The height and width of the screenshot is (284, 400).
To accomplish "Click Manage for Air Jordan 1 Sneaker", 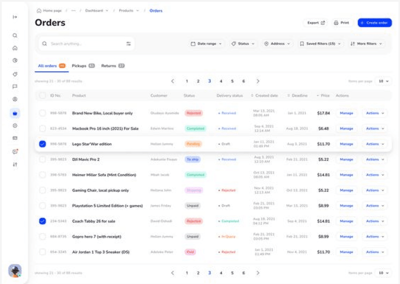I will click(x=346, y=252).
